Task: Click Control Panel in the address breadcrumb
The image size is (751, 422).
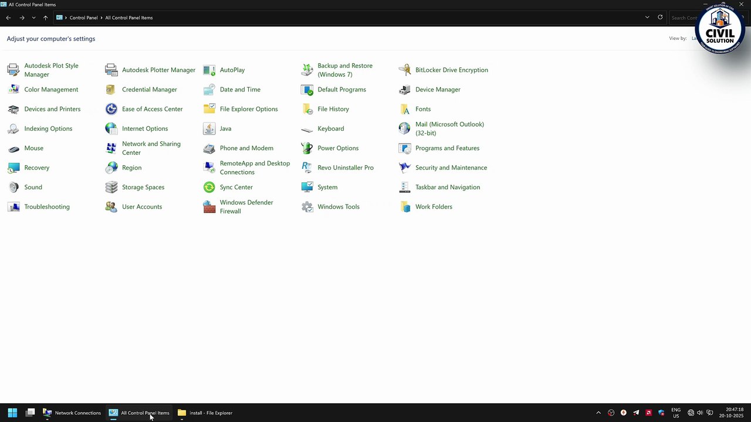Action: pos(84,18)
